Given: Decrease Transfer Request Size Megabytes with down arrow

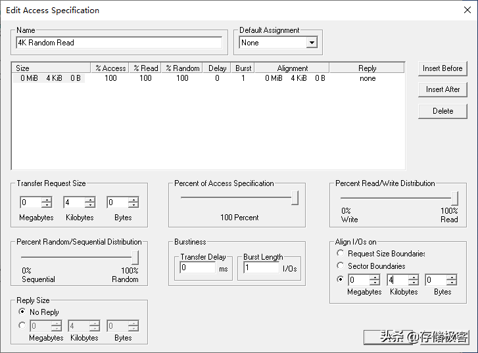Looking at the screenshot, I should coord(47,205).
